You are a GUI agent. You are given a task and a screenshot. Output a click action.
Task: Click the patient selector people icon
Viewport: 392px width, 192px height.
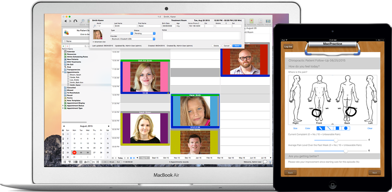click(x=67, y=32)
